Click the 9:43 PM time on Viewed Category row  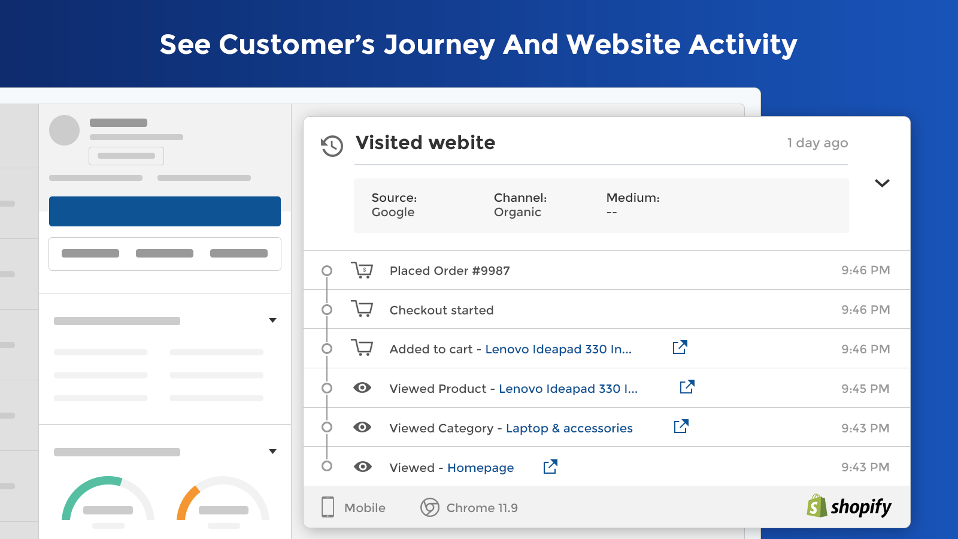point(865,428)
